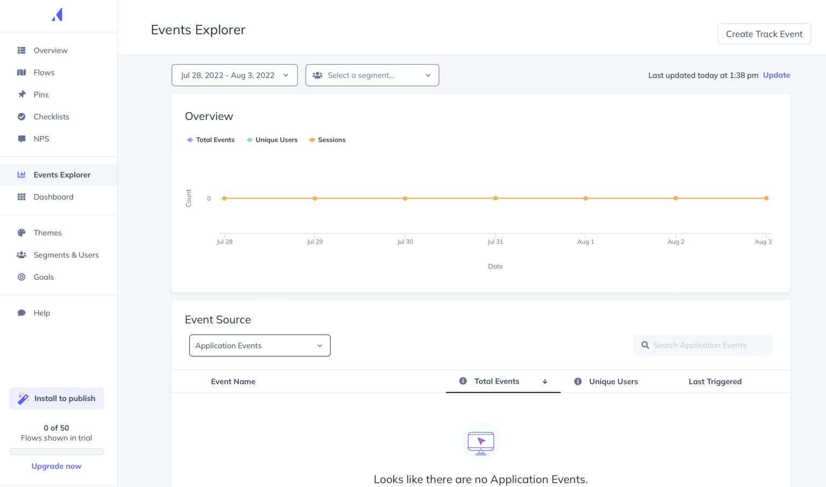826x487 pixels.
Task: Click the Search Application Events field
Action: click(x=702, y=345)
